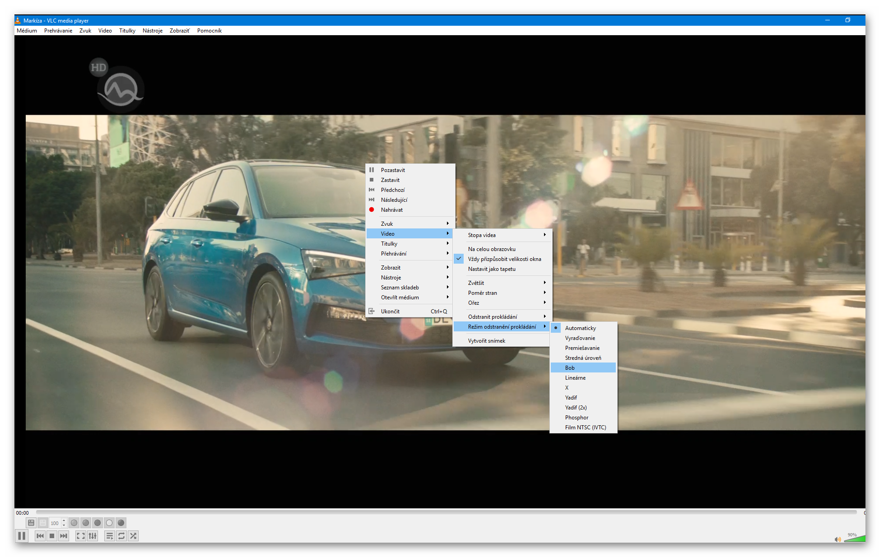The image size is (893, 558).
Task: Toggle fullscreen with the bottom toolbar icon
Action: pyautogui.click(x=80, y=536)
